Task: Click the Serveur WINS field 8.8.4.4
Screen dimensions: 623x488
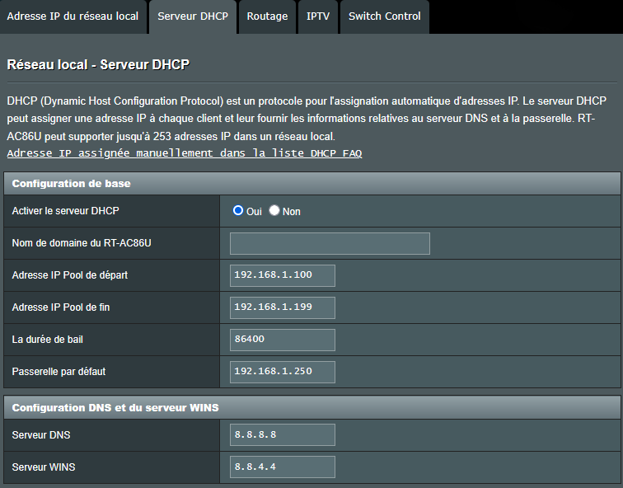Action: coord(283,467)
